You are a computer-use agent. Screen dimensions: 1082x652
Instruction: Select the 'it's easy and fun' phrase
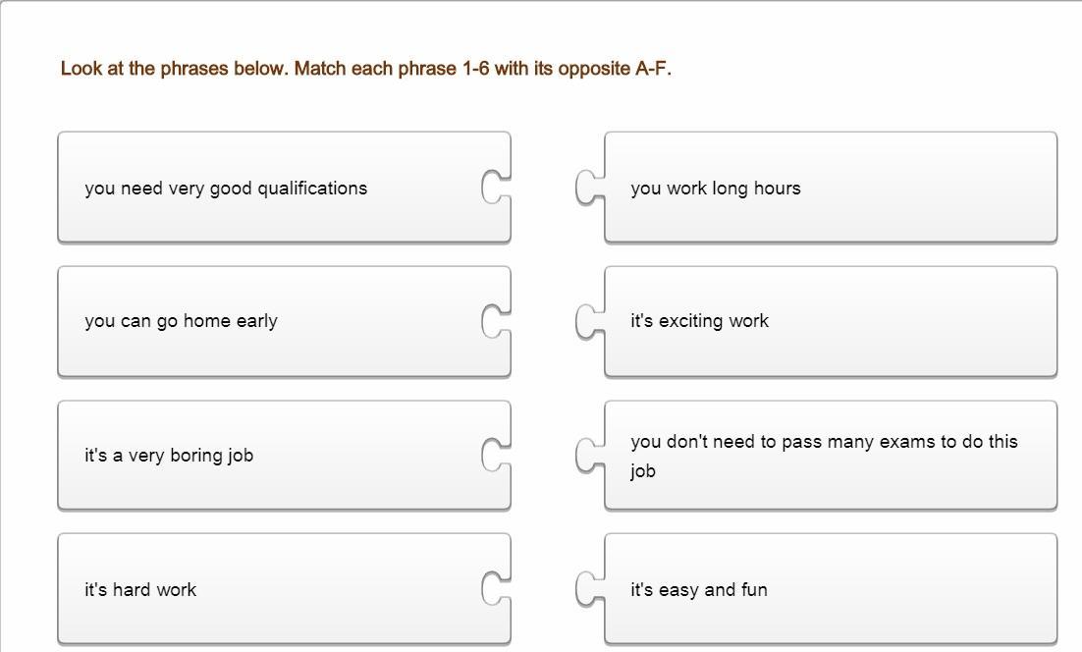tap(699, 589)
